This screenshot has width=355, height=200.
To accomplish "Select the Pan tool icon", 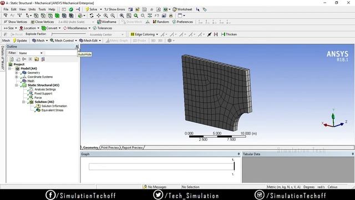I will tap(99, 16).
